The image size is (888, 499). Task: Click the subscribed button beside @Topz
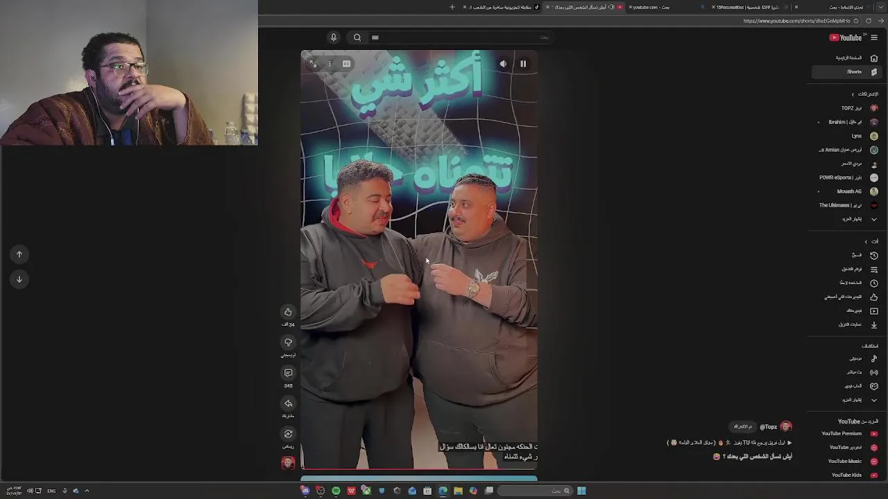tap(743, 427)
